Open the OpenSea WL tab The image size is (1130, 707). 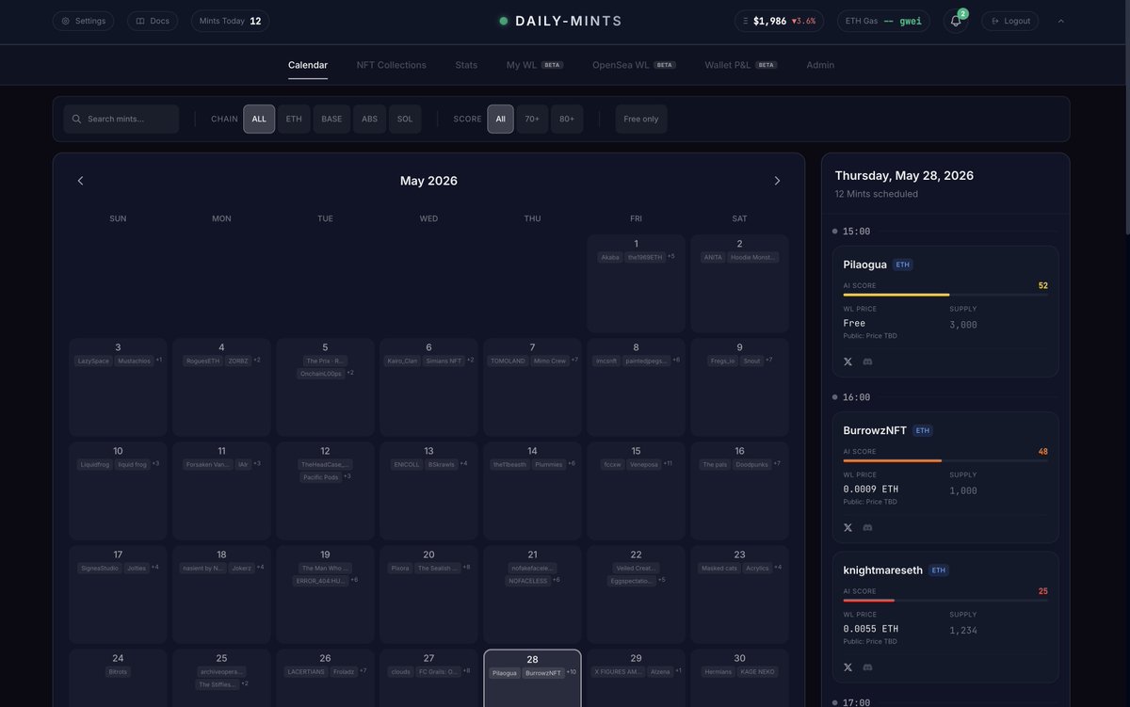tap(634, 65)
